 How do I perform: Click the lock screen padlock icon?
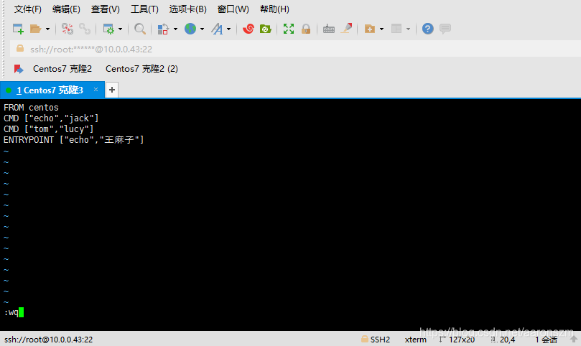pos(306,29)
